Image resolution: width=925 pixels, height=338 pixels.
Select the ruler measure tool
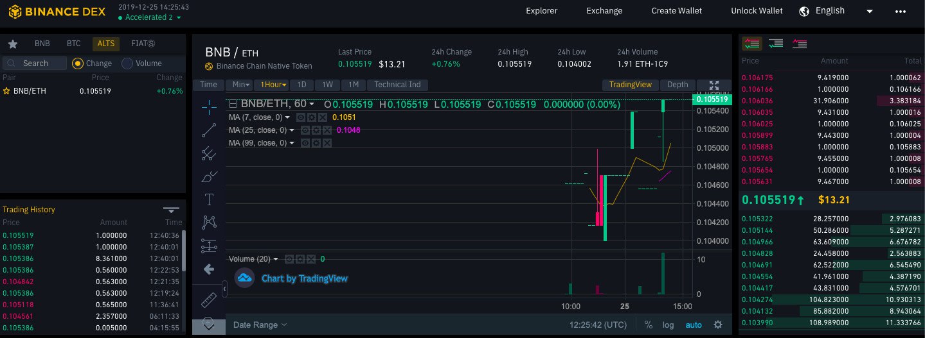[x=209, y=300]
